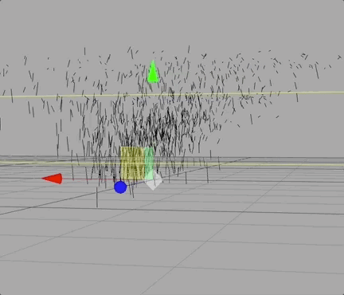Select the blue Z-axis circle handle

(120, 187)
